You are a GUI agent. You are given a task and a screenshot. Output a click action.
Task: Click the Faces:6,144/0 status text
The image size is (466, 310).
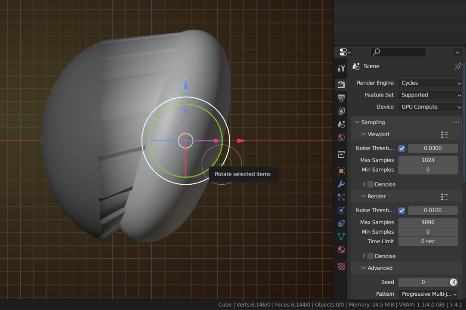293,305
